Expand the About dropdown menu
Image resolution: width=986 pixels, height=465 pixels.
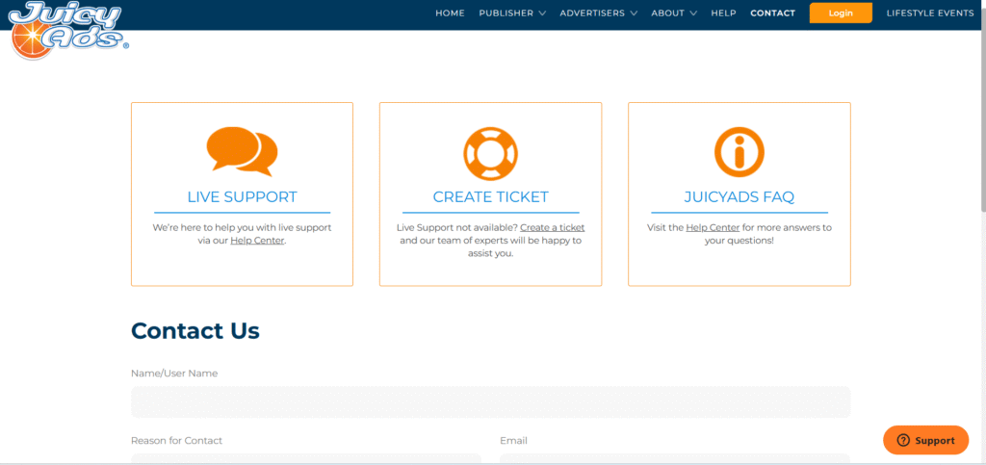point(674,13)
